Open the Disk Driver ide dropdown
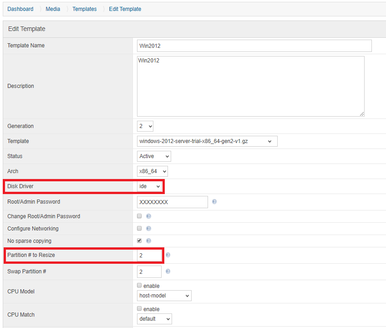 point(150,186)
